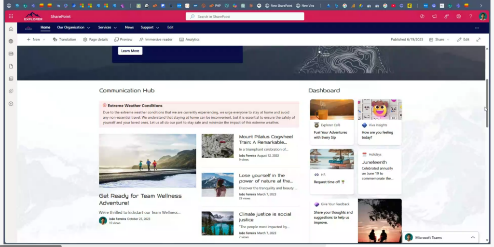Screen dimensions: 494x247
Task: Open Immersive reader
Action: click(156, 40)
